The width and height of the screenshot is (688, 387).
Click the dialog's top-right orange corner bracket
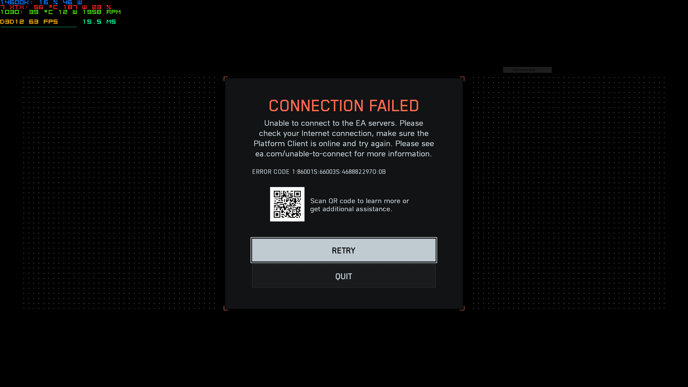pos(462,79)
